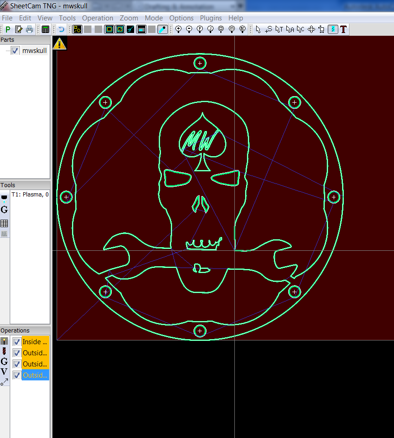Click the warning triangle in the canvas corner
Screen dimensions: 394x438
[x=59, y=44]
